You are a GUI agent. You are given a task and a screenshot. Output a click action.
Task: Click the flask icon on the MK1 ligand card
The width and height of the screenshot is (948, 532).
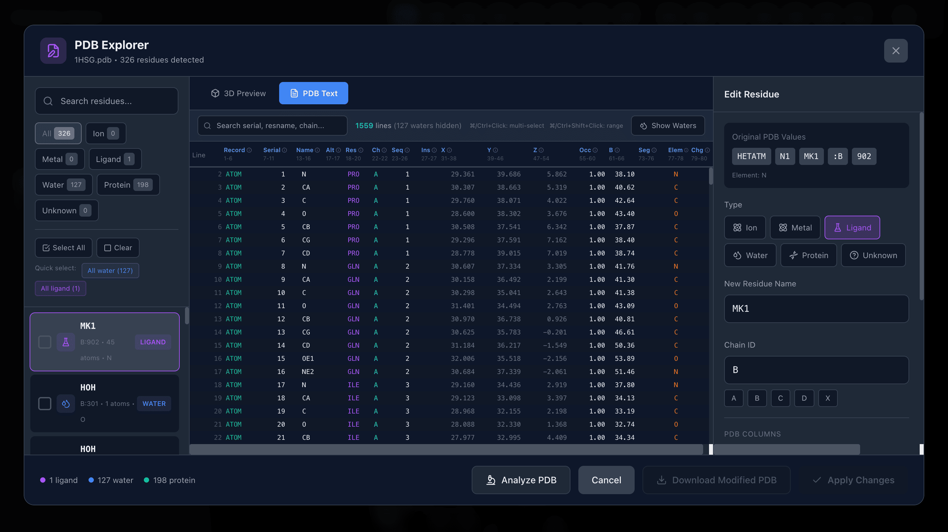click(66, 342)
